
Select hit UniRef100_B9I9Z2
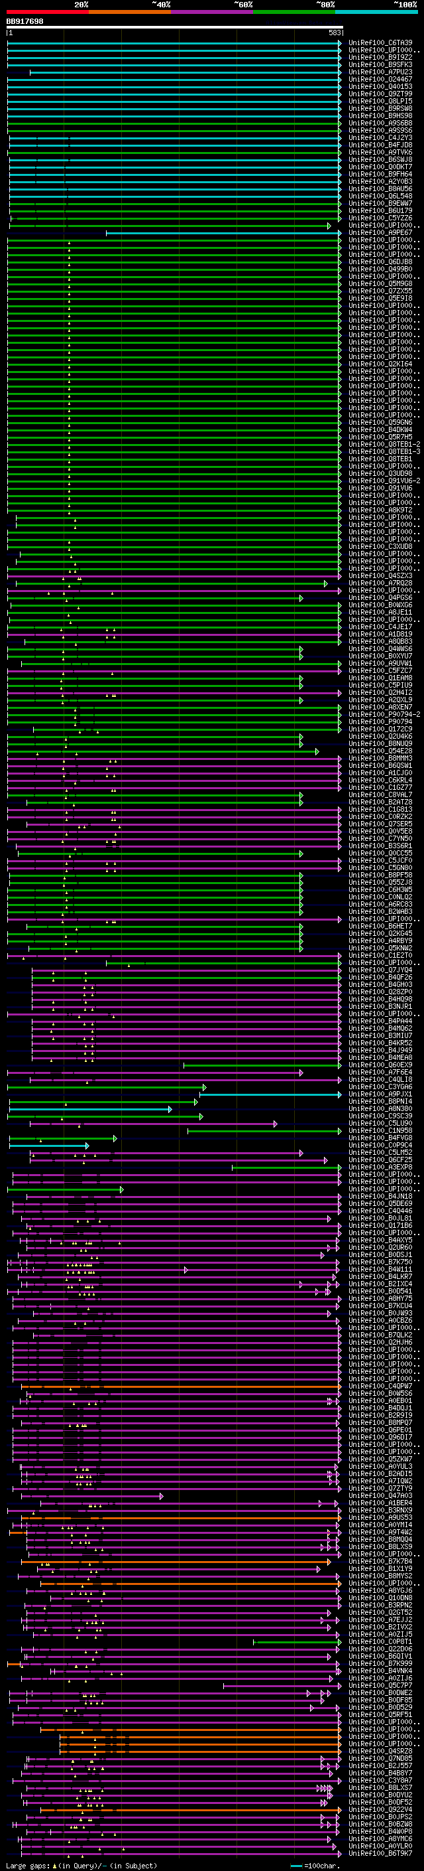(380, 57)
